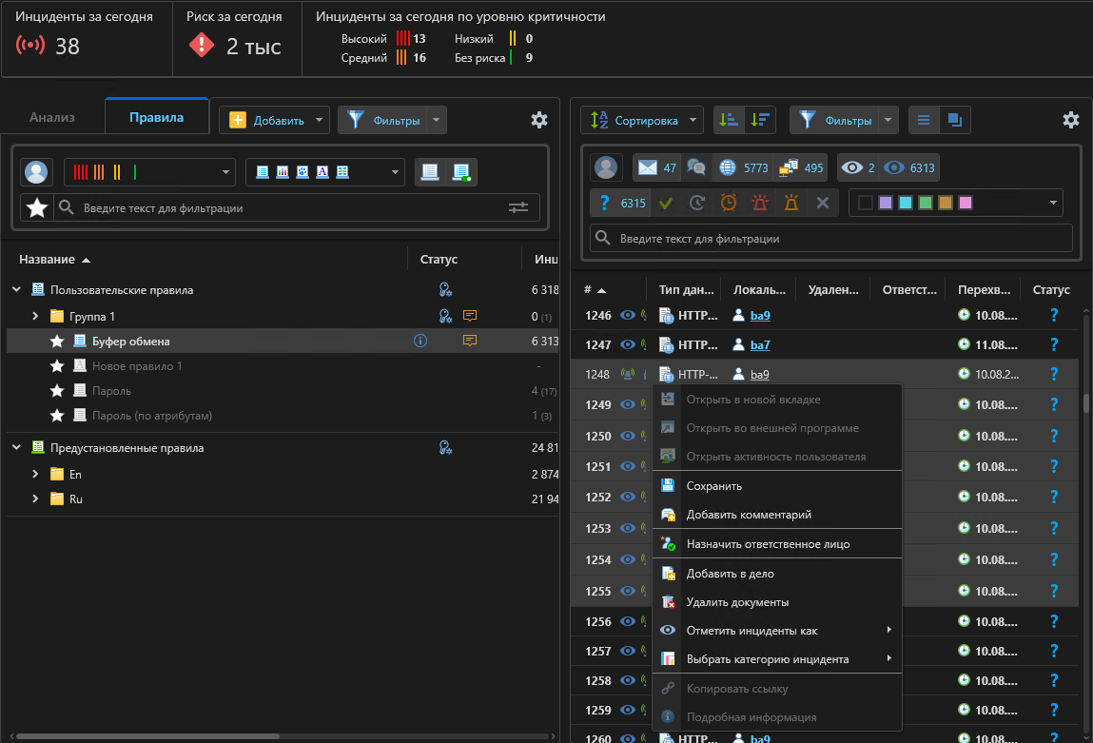Image resolution: width=1093 pixels, height=743 pixels.
Task: Open user link ba7 in row 1247
Action: click(759, 344)
